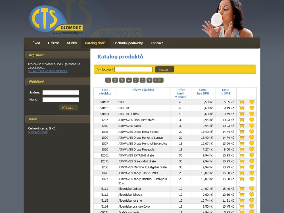284x213 pixels.
Task: Click heart icon for 3BIT XXL
Action: click(x=252, y=108)
